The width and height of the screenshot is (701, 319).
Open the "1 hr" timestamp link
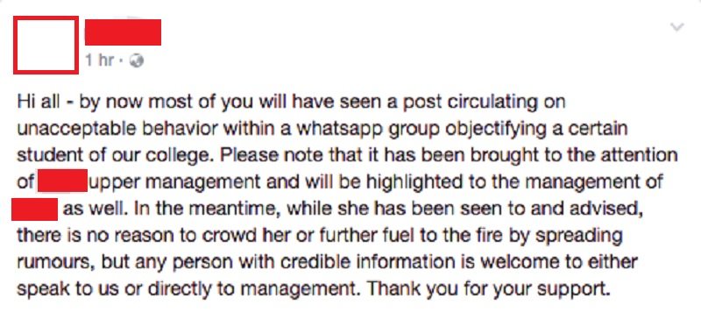(100, 60)
